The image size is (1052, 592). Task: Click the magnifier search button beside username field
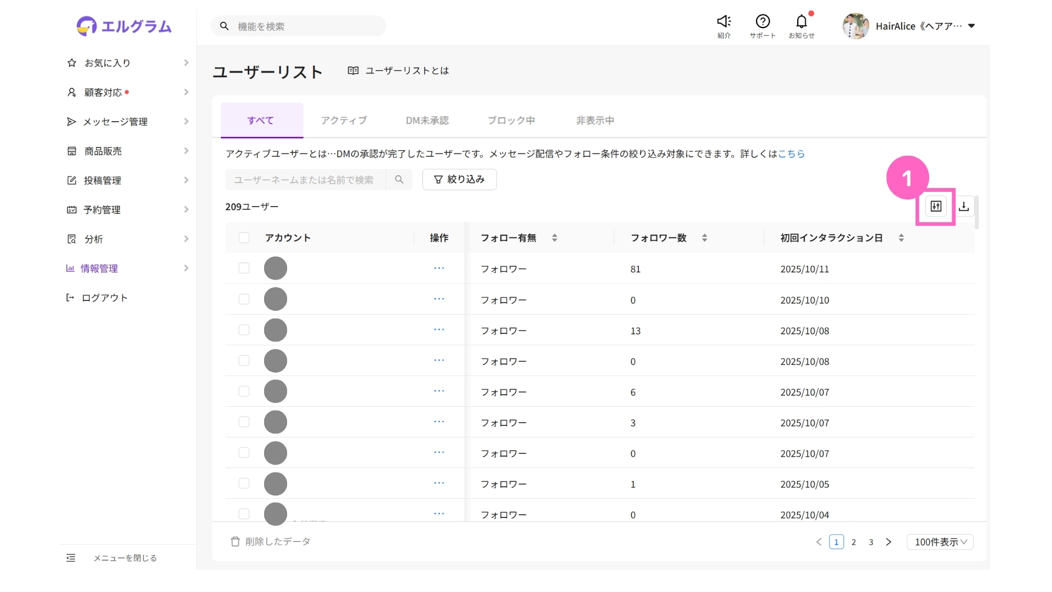pyautogui.click(x=399, y=180)
